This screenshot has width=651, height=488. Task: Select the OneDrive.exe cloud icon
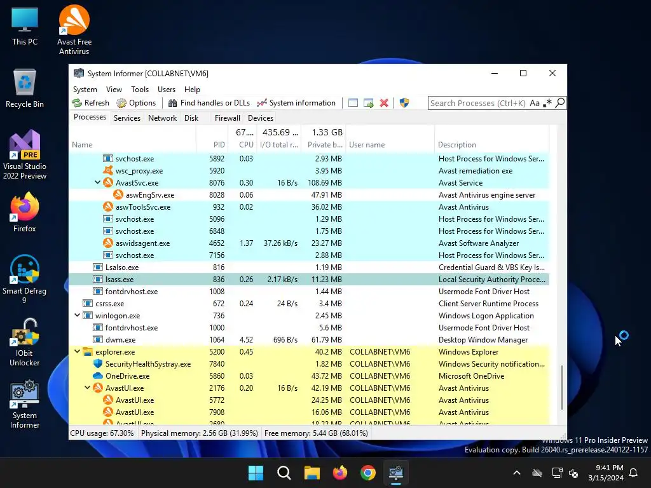point(97,376)
